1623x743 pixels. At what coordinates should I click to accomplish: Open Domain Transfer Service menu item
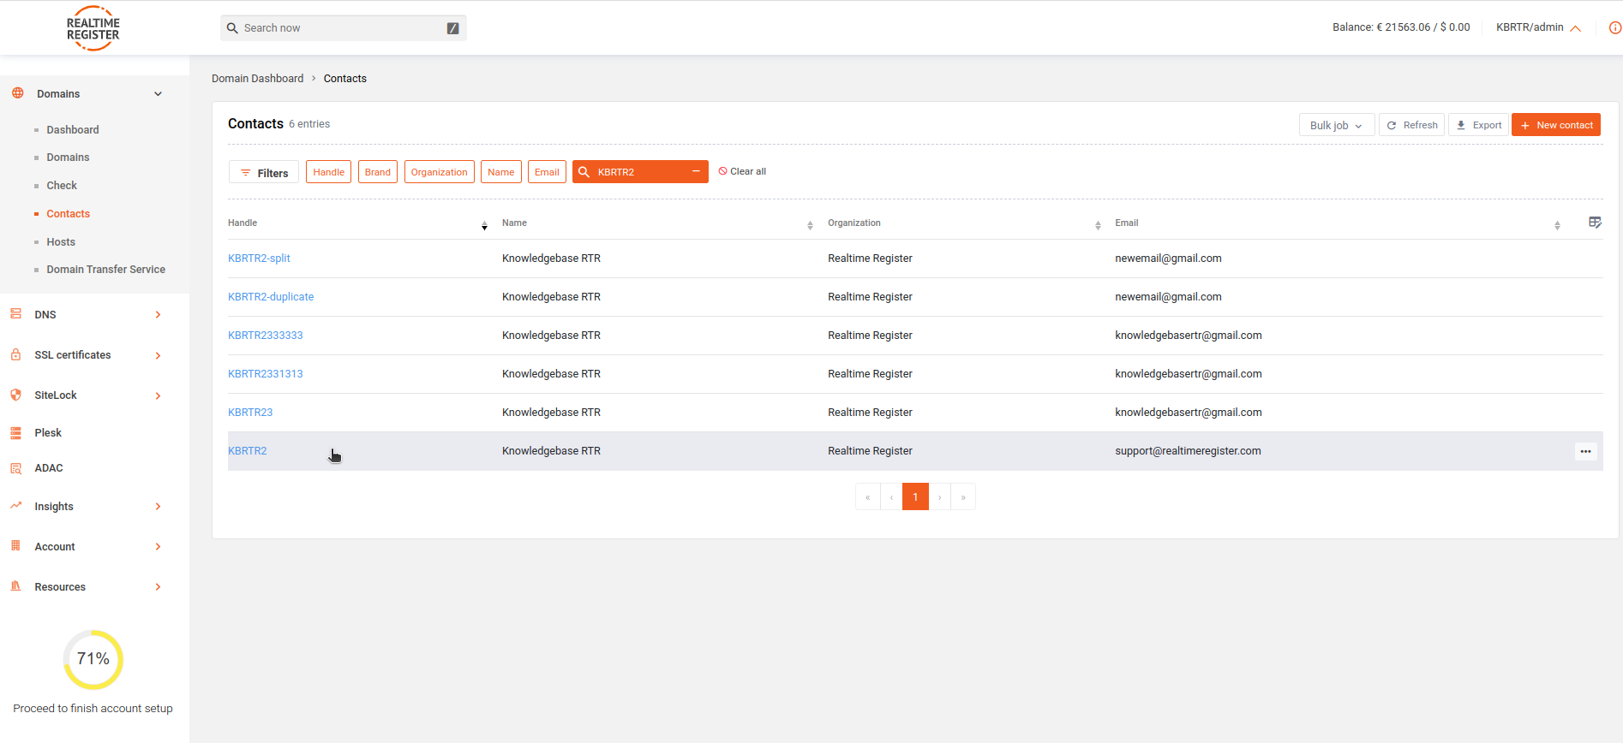pos(105,270)
